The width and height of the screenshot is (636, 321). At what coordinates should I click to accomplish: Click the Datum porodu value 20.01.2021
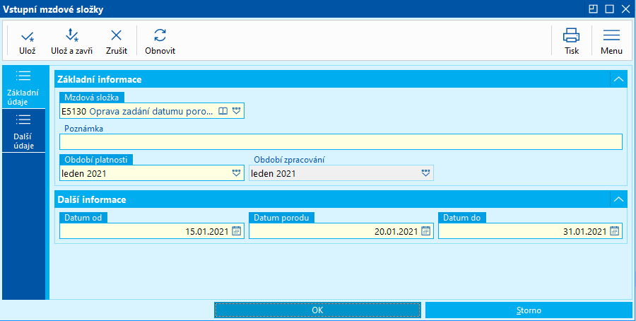point(396,232)
